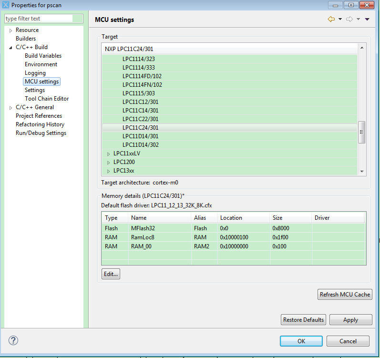Open the Tool Chain Editor page
380x358 pixels.
(47, 99)
